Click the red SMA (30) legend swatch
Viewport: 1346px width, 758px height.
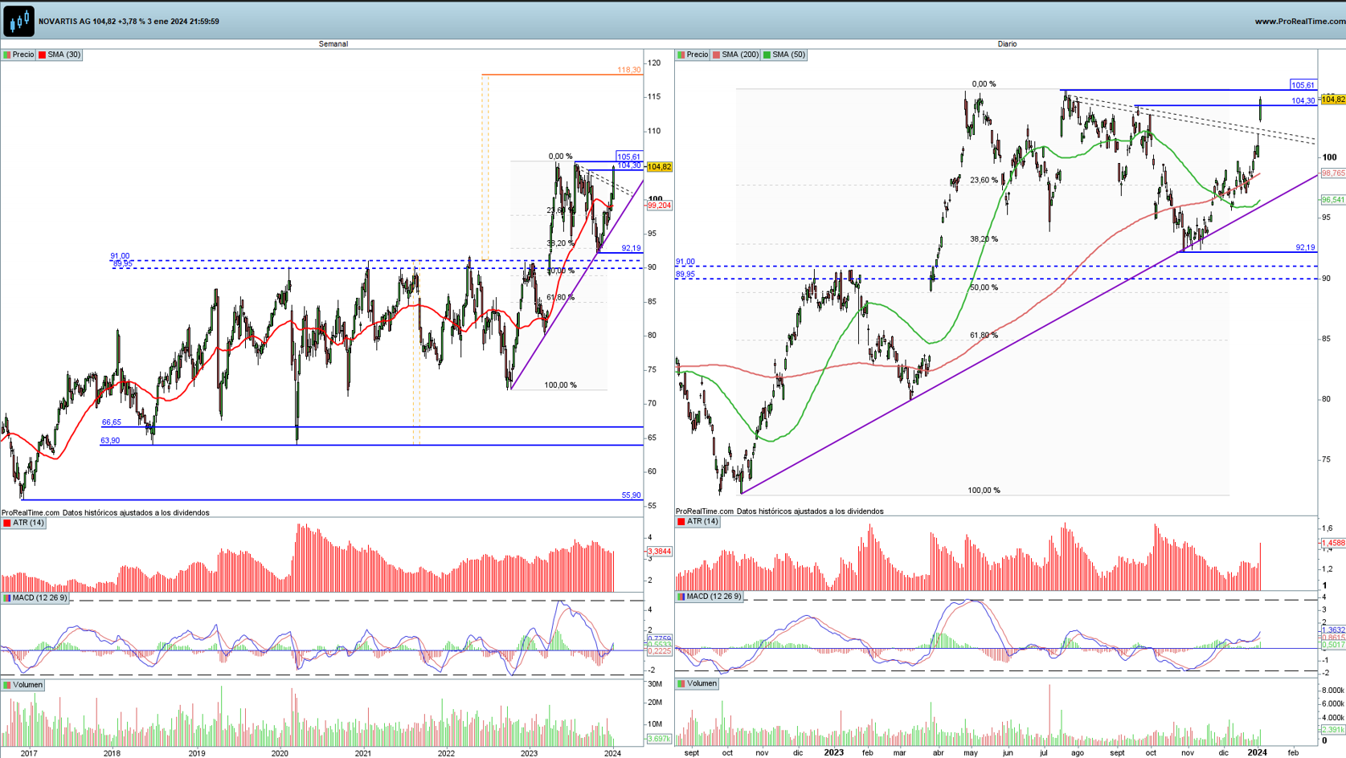tap(43, 55)
